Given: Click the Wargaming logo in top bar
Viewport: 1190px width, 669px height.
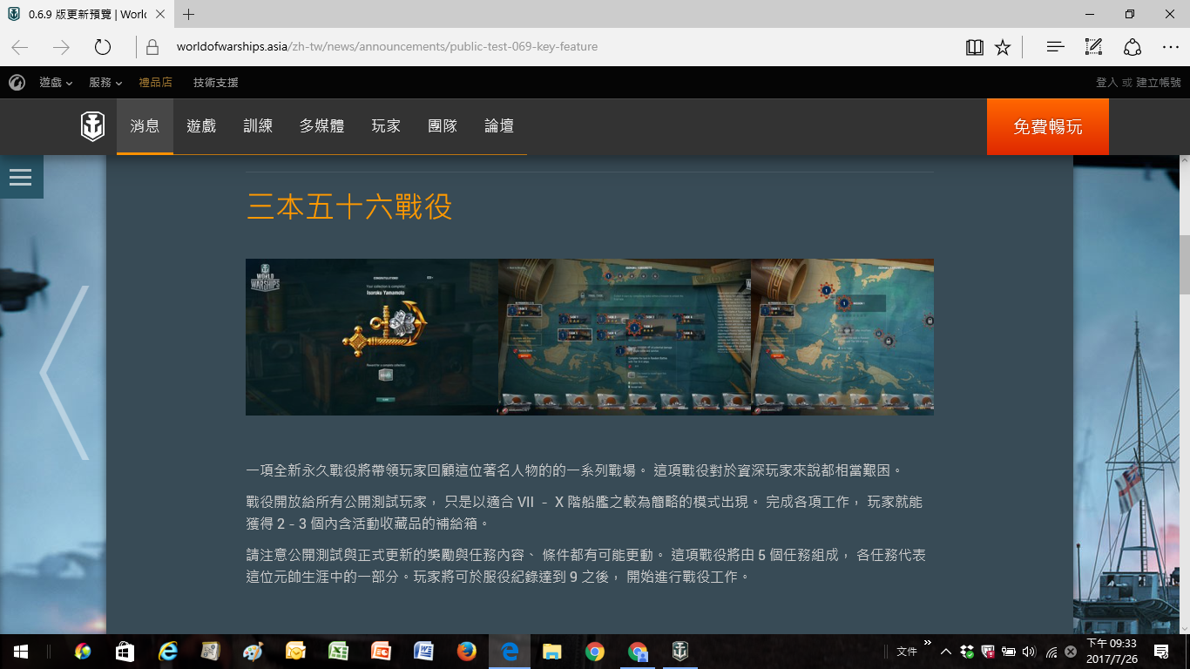Looking at the screenshot, I should click(17, 83).
